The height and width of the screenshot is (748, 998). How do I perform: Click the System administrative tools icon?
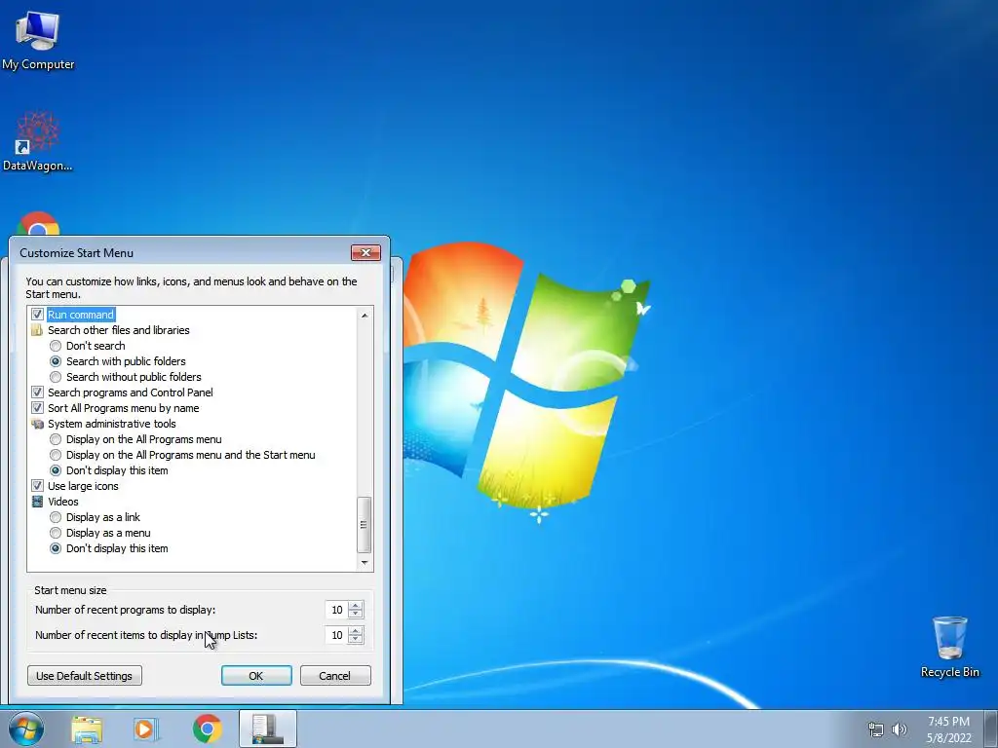[37, 424]
